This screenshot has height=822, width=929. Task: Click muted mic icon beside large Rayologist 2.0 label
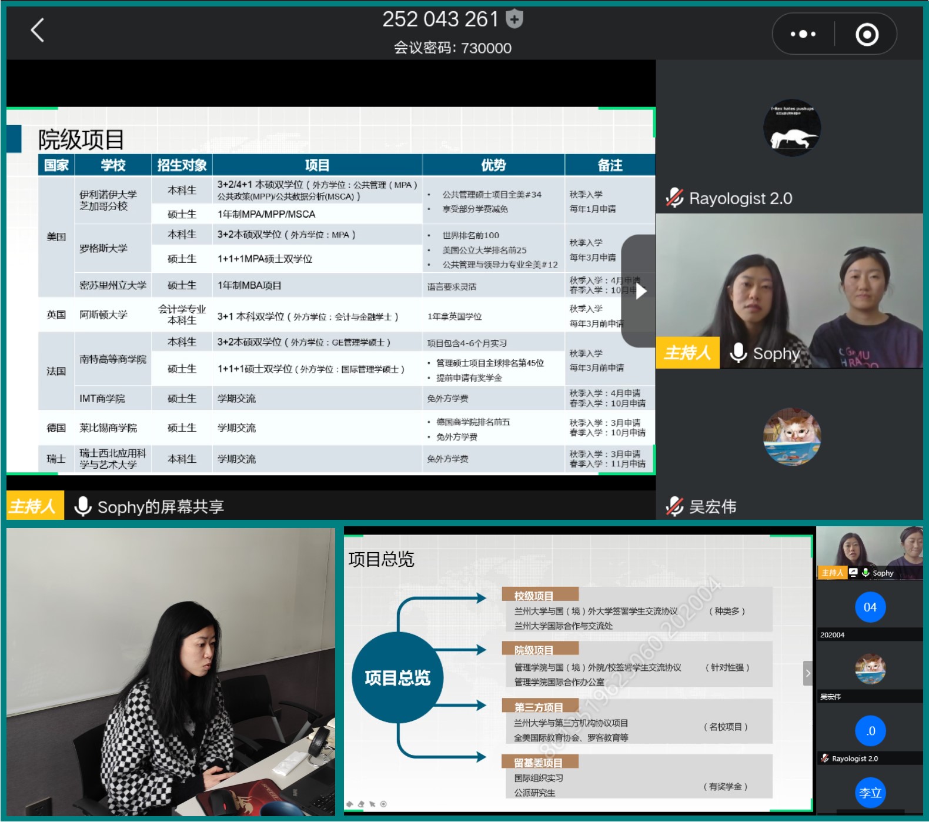pyautogui.click(x=674, y=198)
